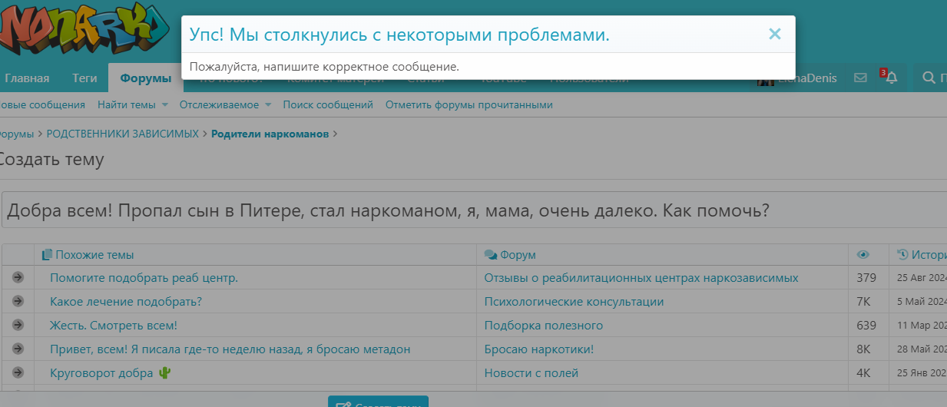Click into the thread title input field

pyautogui.click(x=474, y=210)
